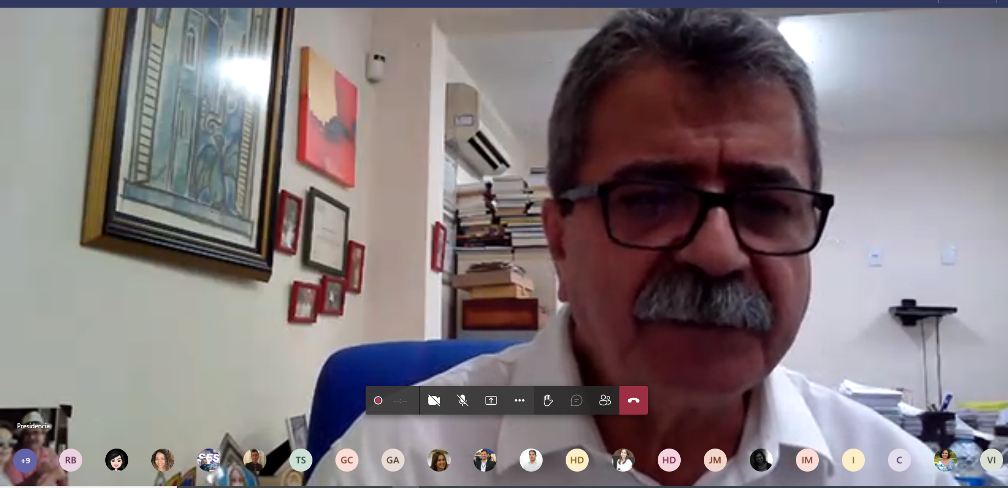Click the GC participant avatar
This screenshot has width=1008, height=488.
(347, 460)
